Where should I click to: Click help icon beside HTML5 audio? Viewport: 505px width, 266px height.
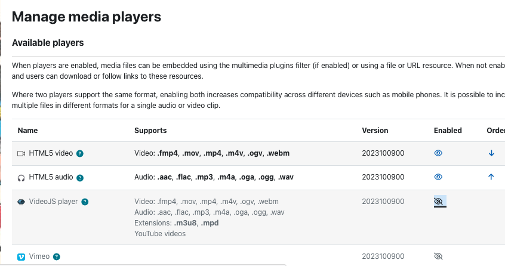coord(80,178)
